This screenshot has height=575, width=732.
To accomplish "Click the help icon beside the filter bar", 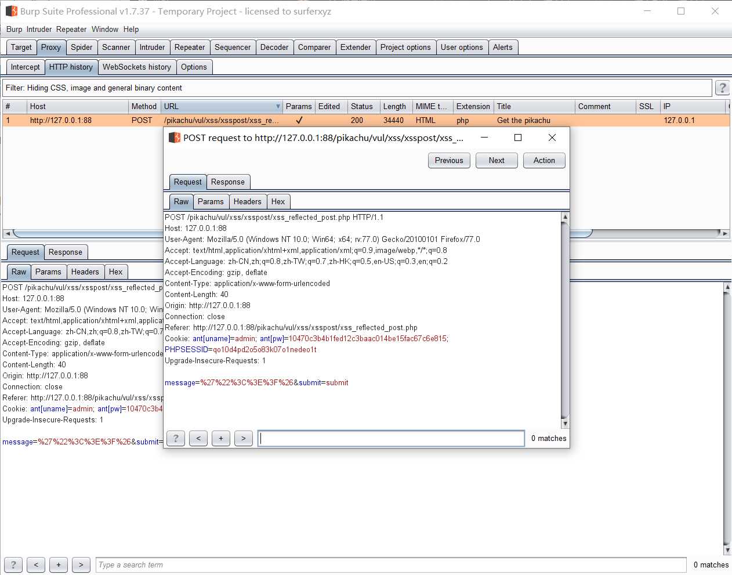I will [x=722, y=88].
